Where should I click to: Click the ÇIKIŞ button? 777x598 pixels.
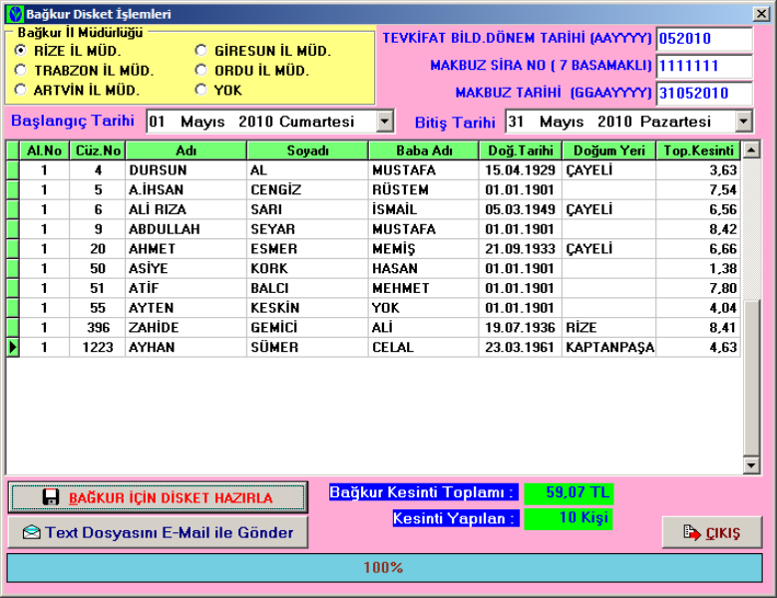(711, 532)
